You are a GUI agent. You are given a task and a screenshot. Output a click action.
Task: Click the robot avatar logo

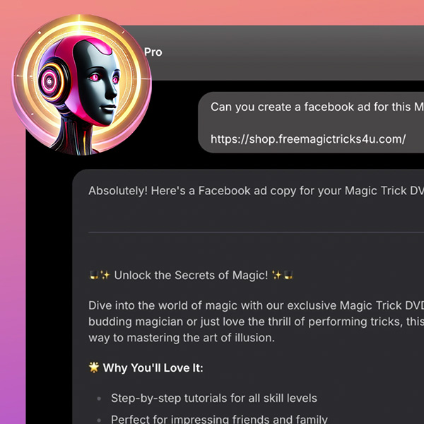tap(82, 85)
